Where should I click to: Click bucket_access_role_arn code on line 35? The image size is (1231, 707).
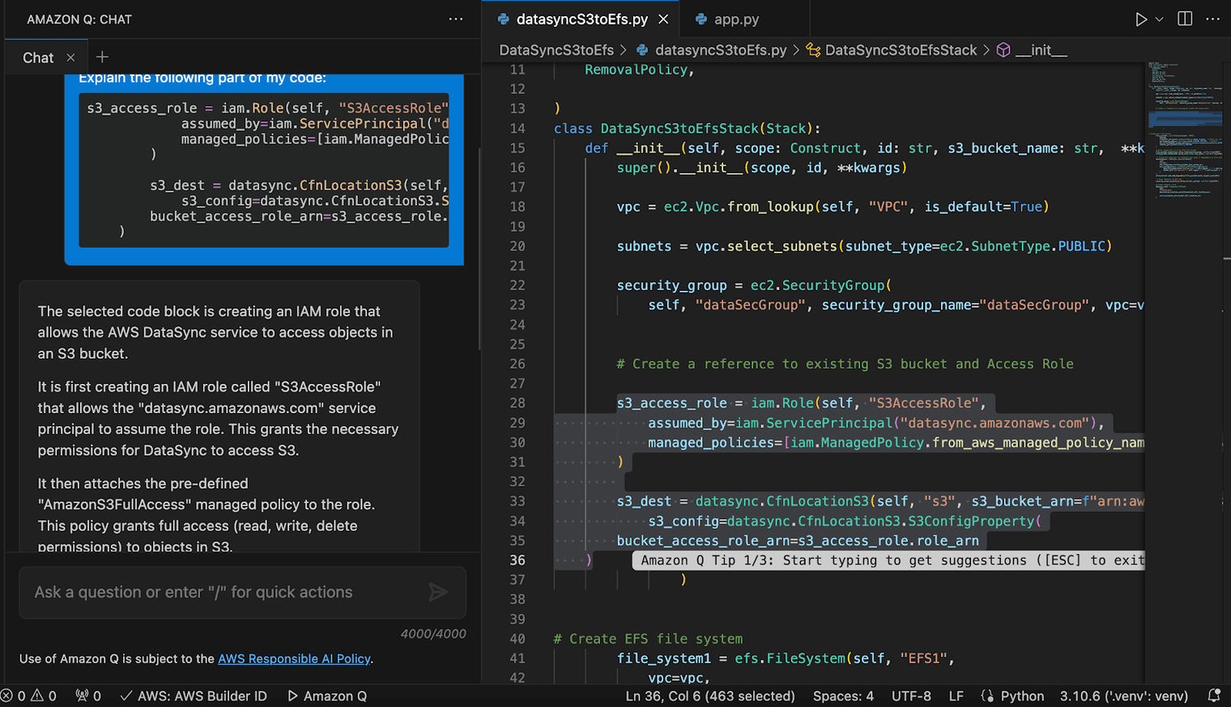(798, 541)
